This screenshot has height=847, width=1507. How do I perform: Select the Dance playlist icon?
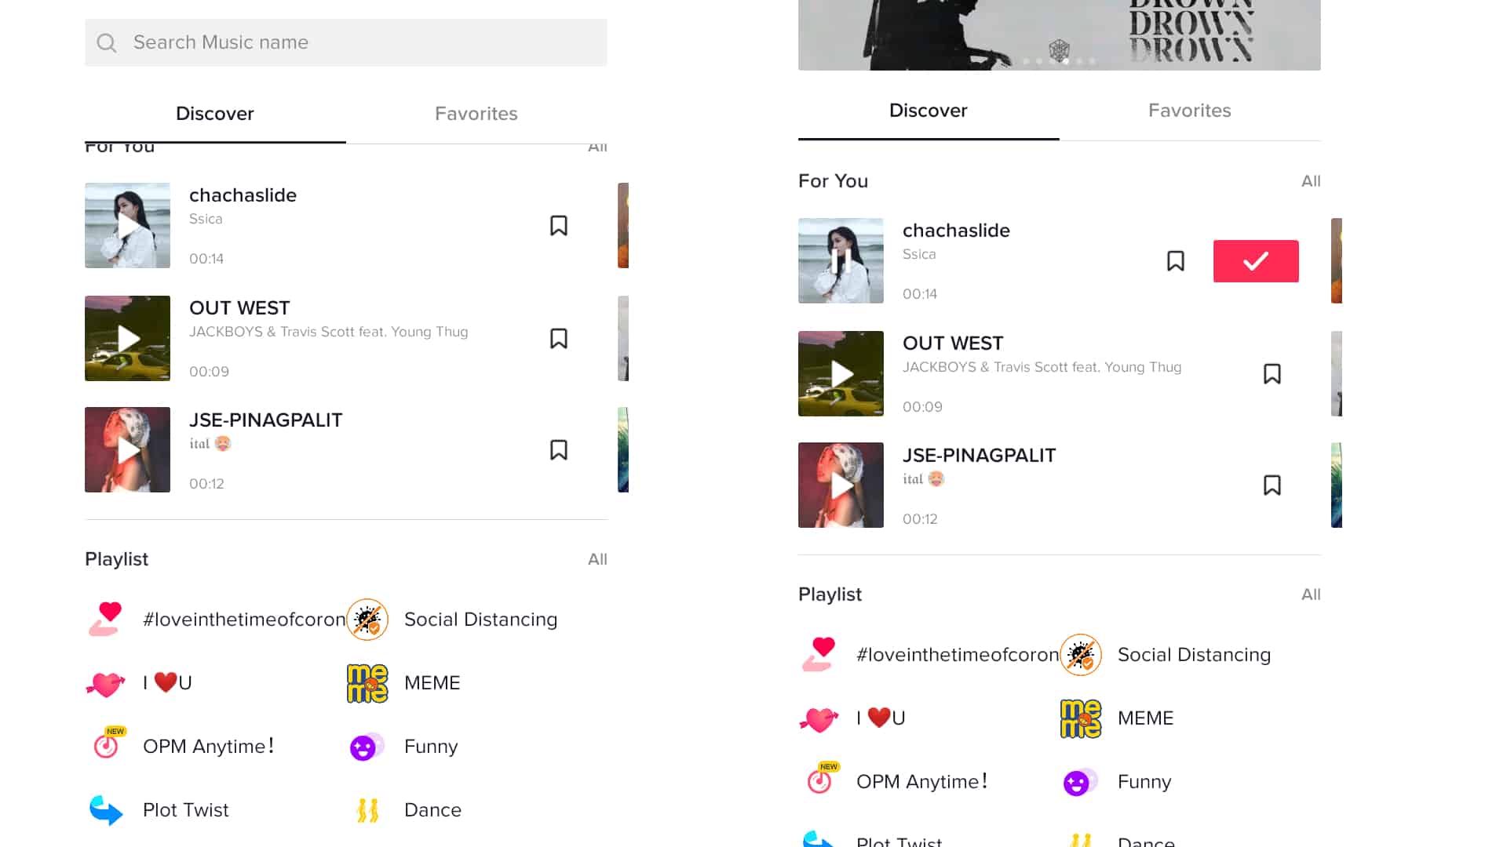pyautogui.click(x=367, y=810)
